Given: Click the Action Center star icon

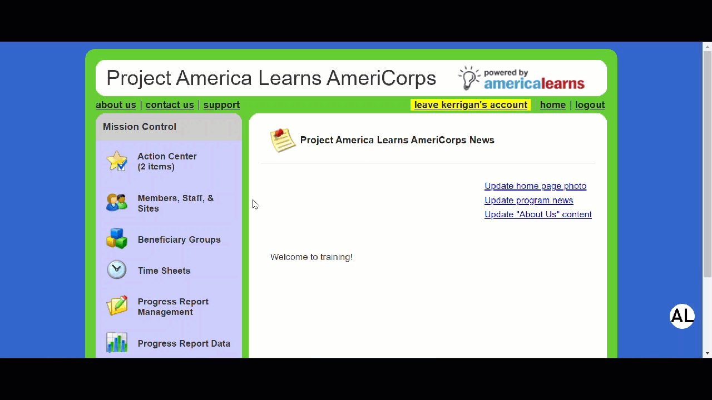Looking at the screenshot, I should pyautogui.click(x=117, y=161).
